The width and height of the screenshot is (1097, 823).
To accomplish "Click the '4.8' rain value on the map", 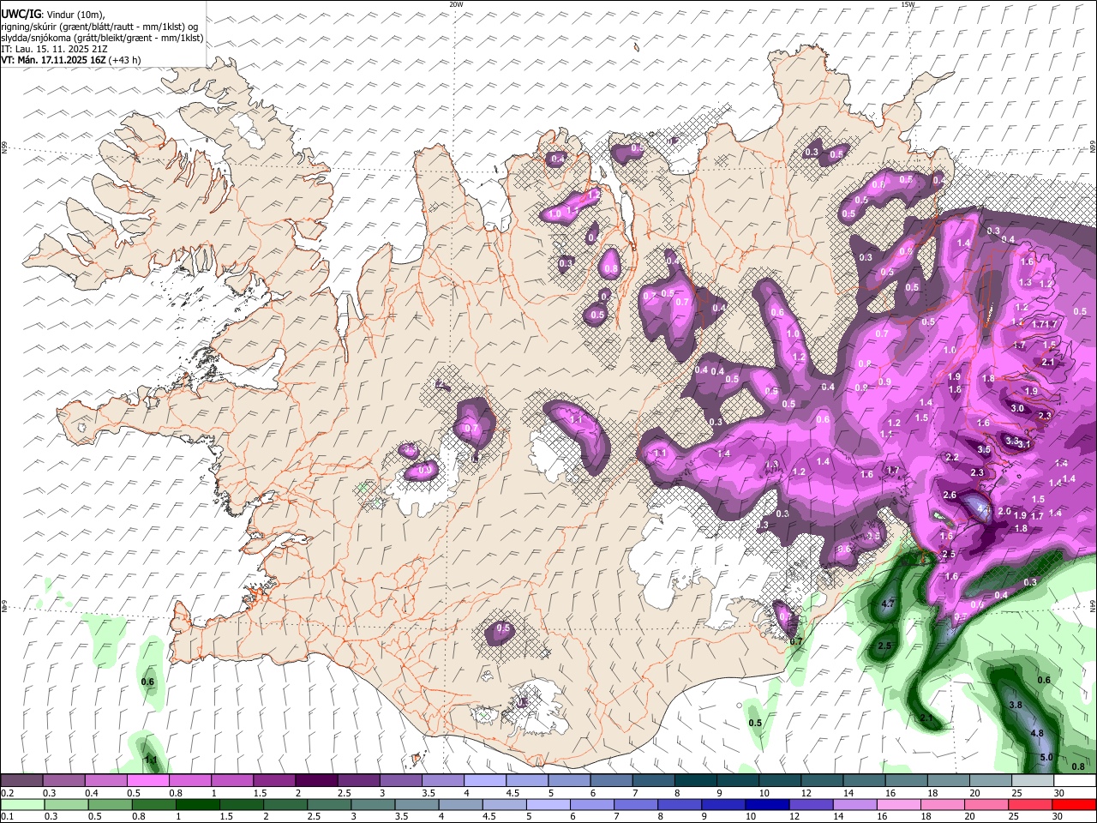I will 1037,733.
